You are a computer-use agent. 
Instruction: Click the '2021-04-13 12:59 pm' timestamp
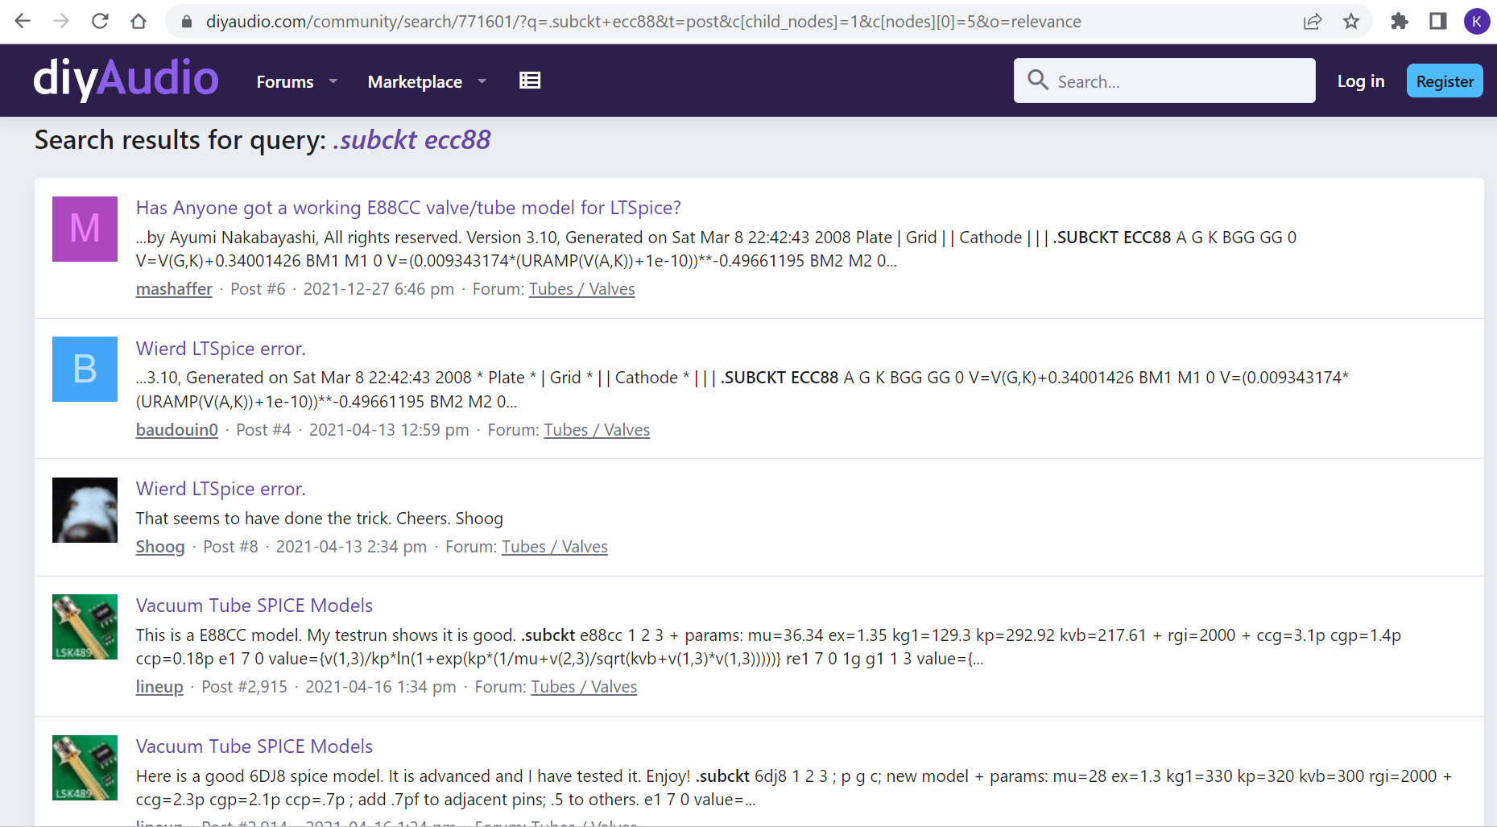pyautogui.click(x=389, y=430)
